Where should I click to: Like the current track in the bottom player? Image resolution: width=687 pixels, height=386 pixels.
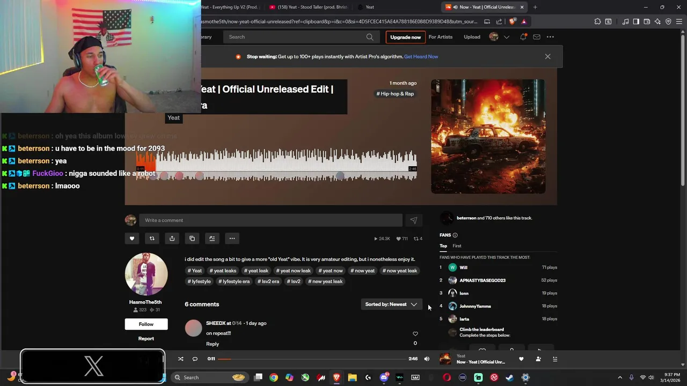pyautogui.click(x=521, y=359)
